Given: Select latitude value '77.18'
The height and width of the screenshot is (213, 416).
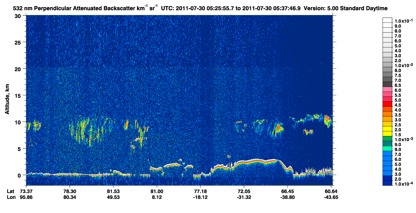Looking at the screenshot, I should (200, 191).
